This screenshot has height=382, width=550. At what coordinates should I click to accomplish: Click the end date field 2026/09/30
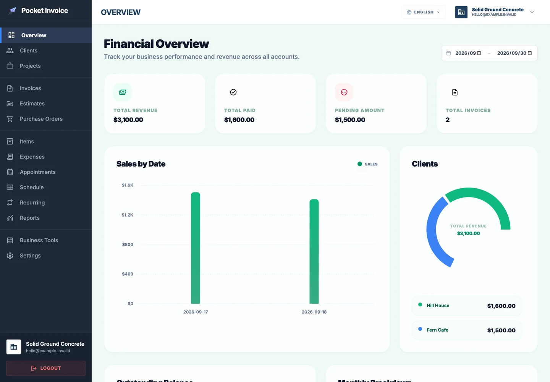[514, 53]
